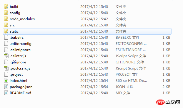Click the .project file icon
This screenshot has height=108, width=183.
point(6,74)
